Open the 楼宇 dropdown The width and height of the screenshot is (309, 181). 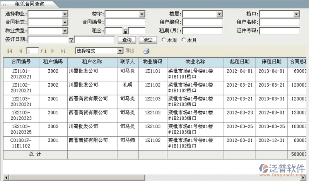pos(142,14)
